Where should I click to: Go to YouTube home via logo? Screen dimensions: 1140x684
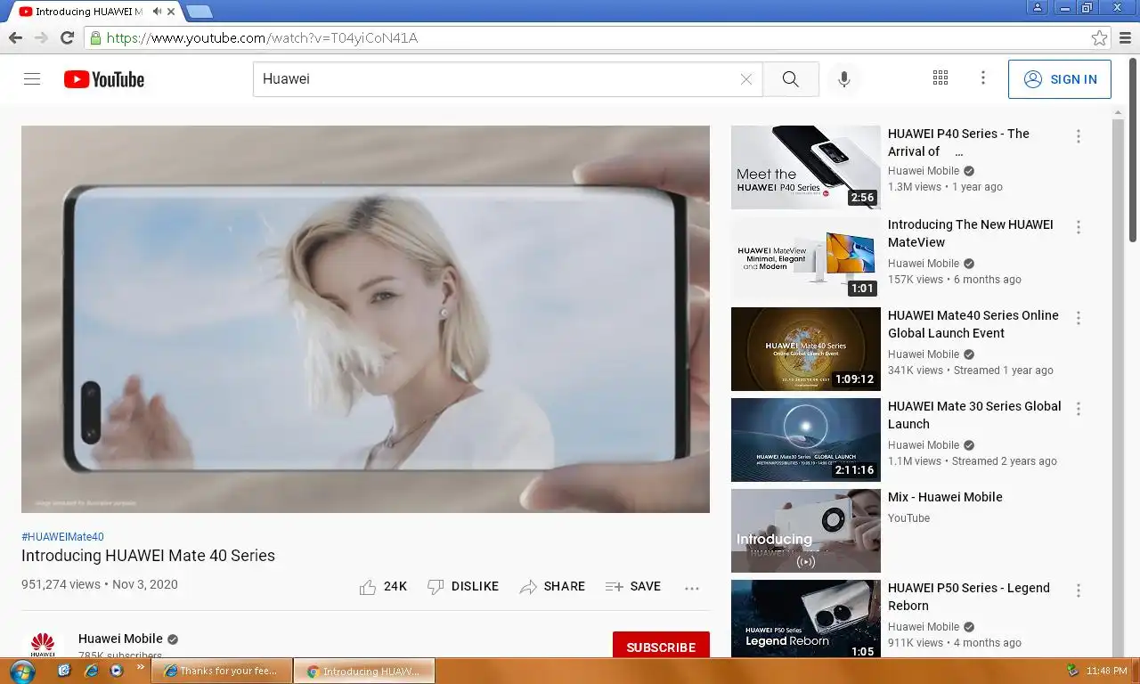(x=104, y=79)
